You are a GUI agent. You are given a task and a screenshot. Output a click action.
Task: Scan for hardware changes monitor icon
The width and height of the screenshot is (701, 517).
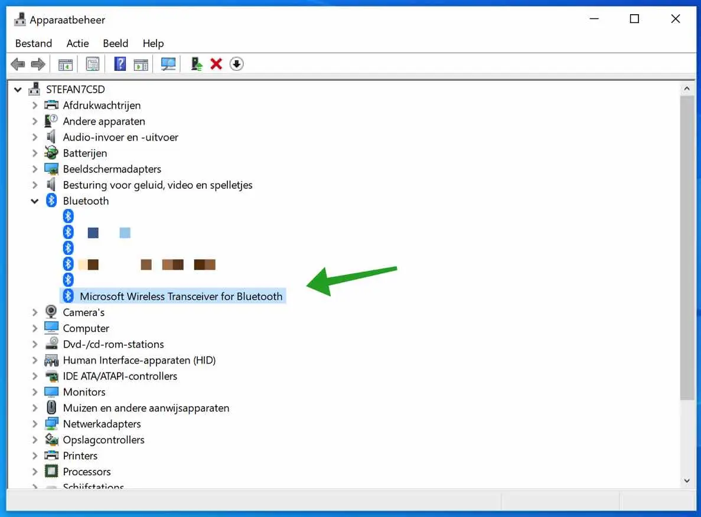(168, 64)
